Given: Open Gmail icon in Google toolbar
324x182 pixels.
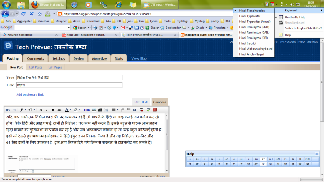Looking at the screenshot, I should point(123,28).
